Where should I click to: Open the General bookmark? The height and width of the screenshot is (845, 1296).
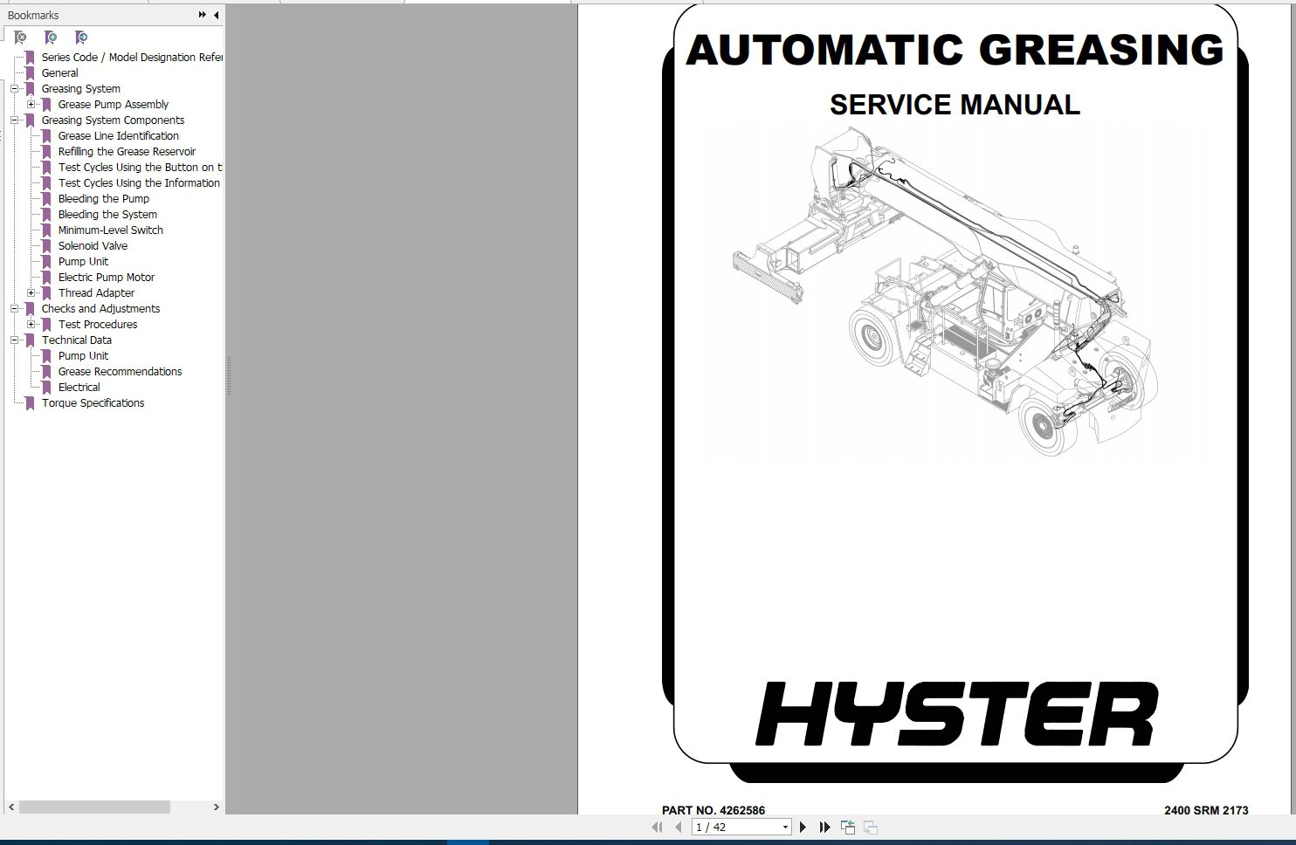pos(60,73)
